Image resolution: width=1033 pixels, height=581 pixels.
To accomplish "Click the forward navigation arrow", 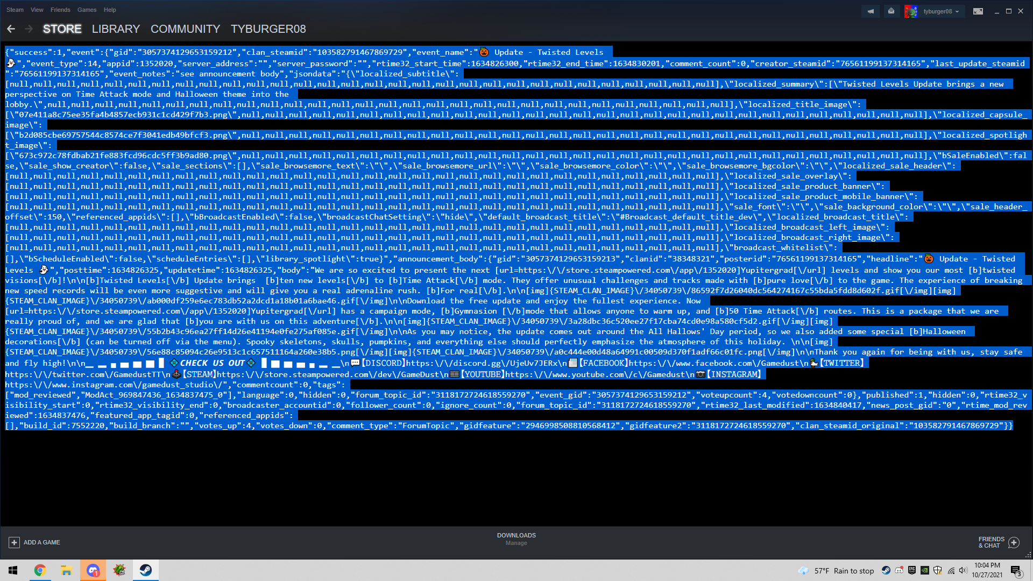I will coord(29,29).
